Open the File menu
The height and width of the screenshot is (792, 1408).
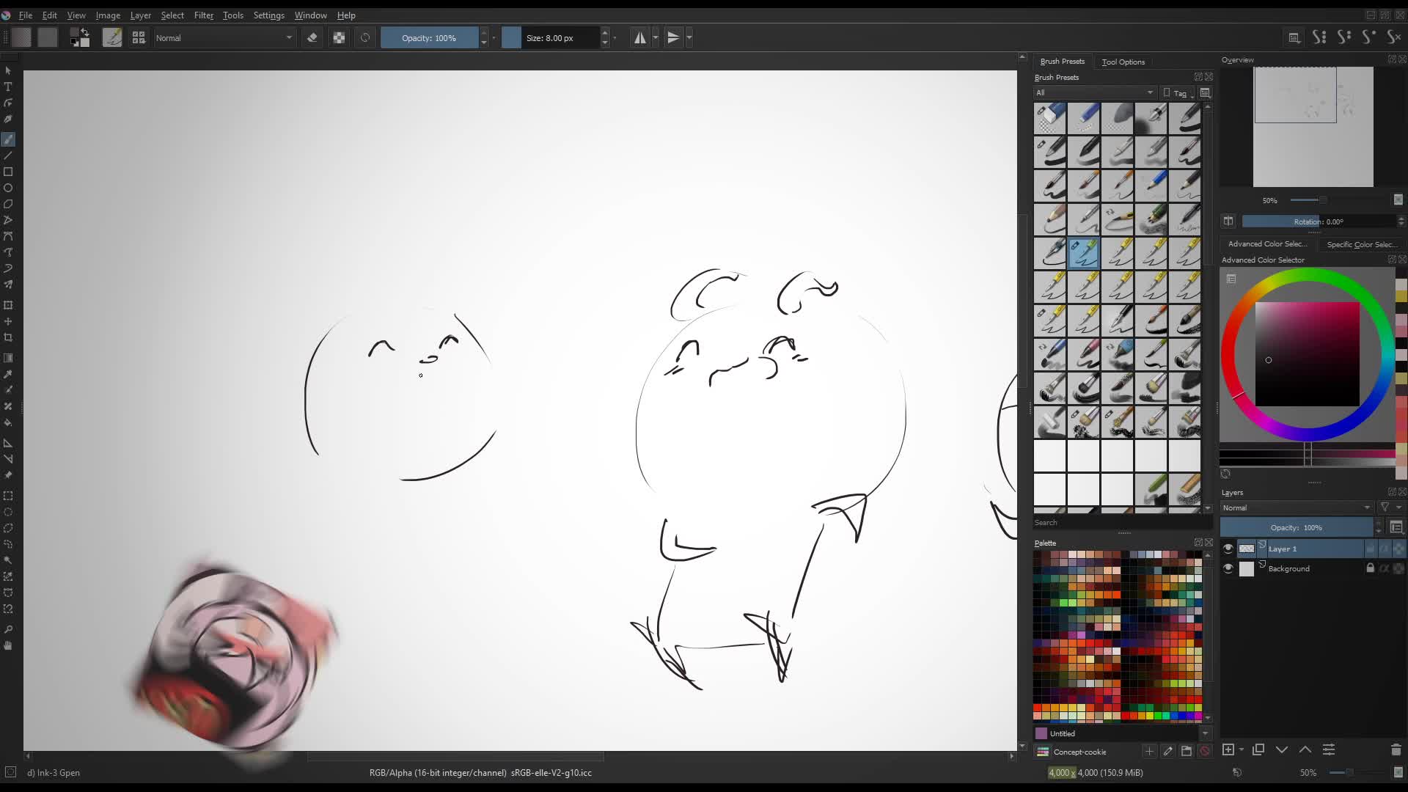(26, 15)
